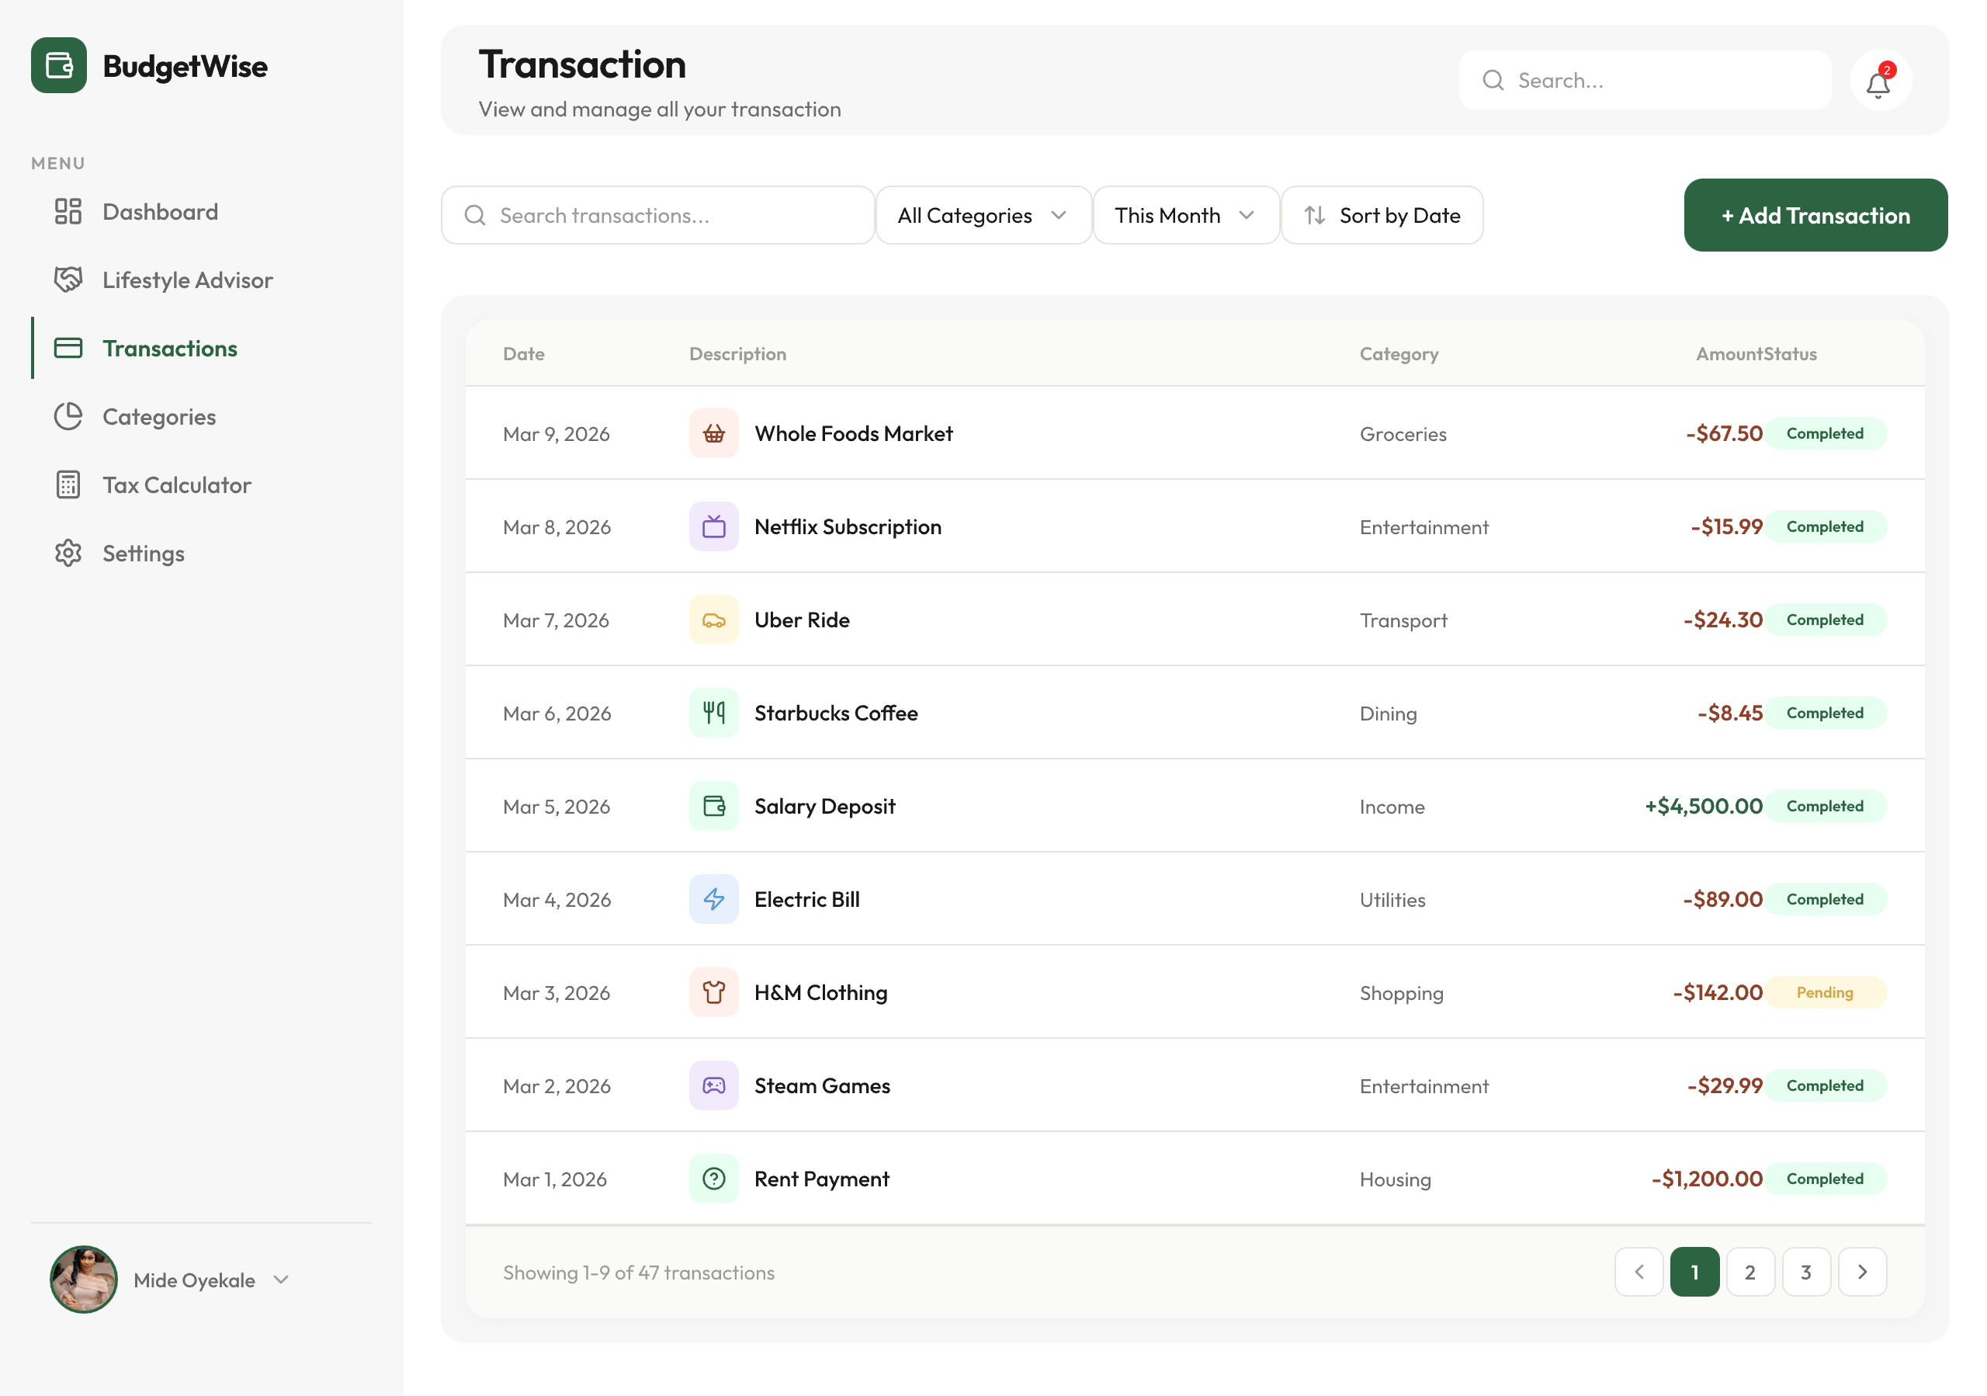Expand the This Month filter dropdown

[x=1184, y=216]
